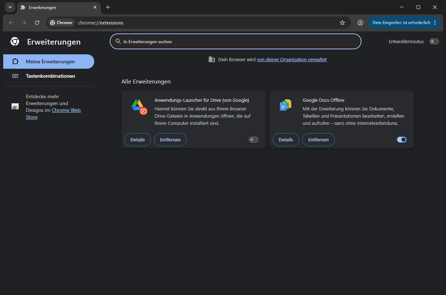Reload the page with refresh icon
This screenshot has width=446, height=295.
tap(37, 23)
